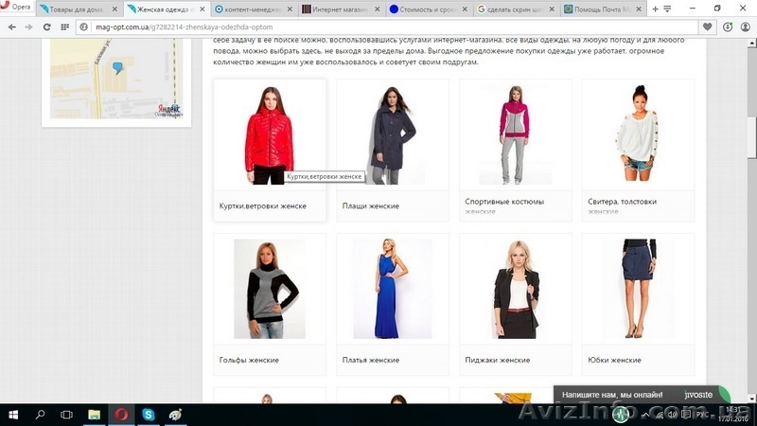Open the Speed Dial grid icon
757x426 pixels.
tap(64, 27)
